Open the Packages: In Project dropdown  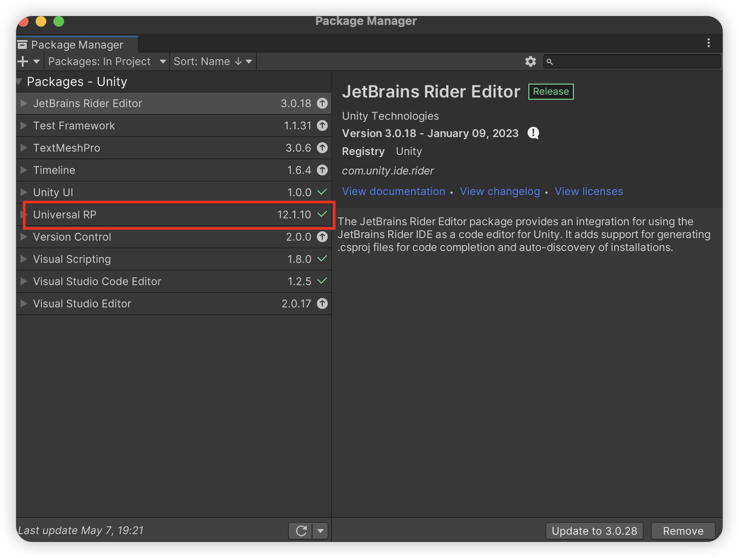tap(107, 61)
